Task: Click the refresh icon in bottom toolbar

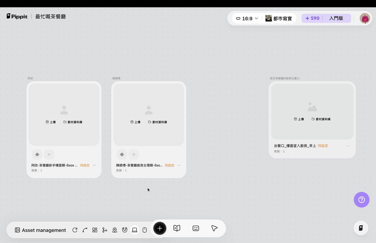Action: pyautogui.click(x=75, y=230)
